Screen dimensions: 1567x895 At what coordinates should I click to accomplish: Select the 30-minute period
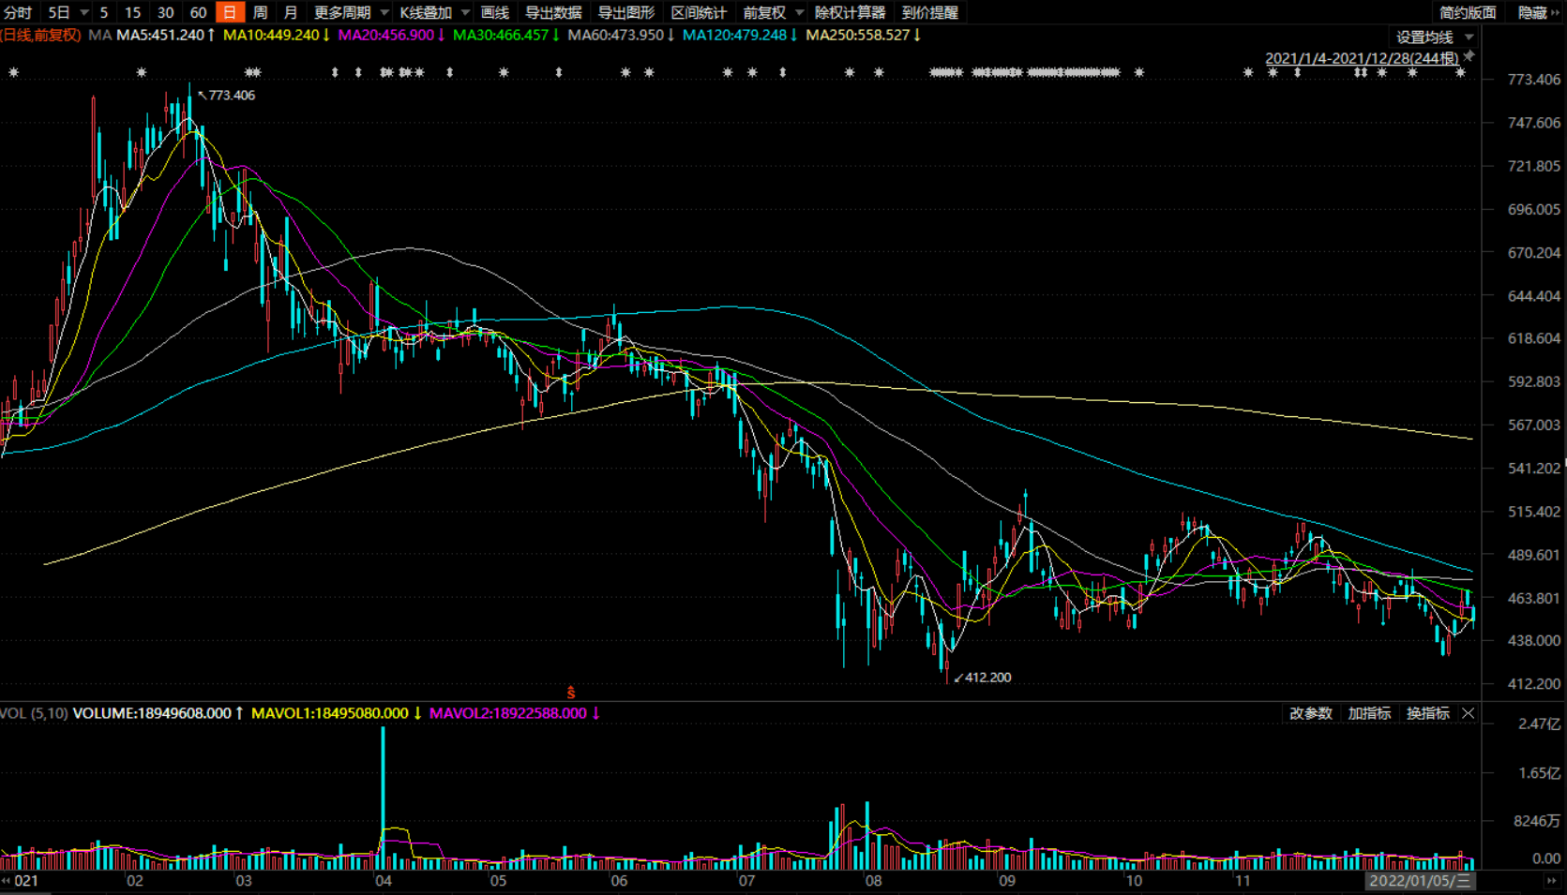pos(166,12)
